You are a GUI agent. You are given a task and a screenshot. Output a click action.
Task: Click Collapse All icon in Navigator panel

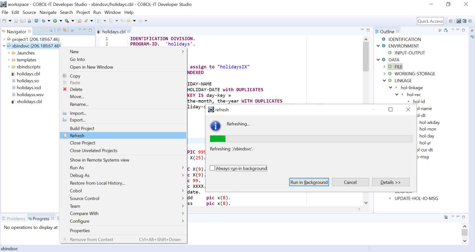pyautogui.click(x=59, y=30)
